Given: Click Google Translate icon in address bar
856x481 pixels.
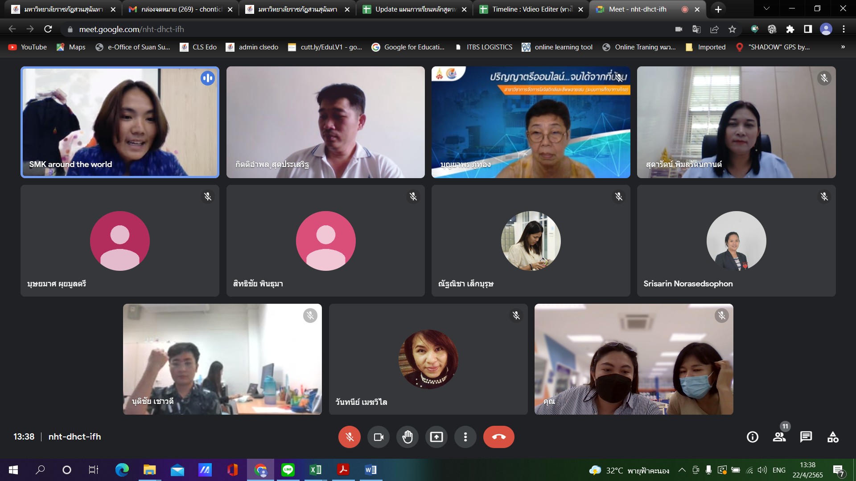Looking at the screenshot, I should tap(696, 29).
